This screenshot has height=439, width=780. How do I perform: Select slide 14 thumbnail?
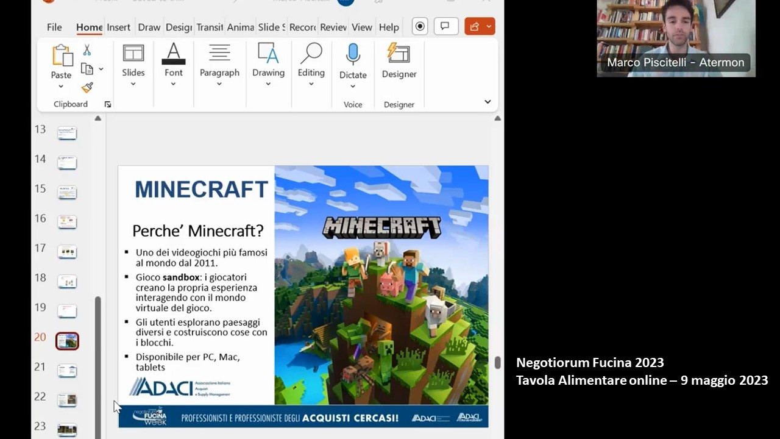point(67,163)
